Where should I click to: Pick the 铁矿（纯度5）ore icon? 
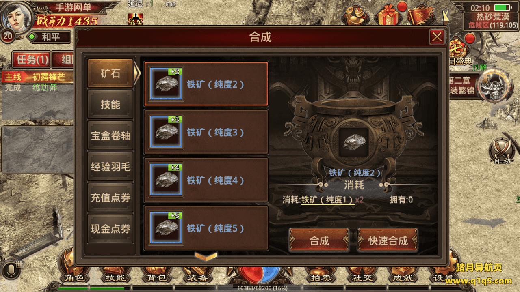point(167,228)
